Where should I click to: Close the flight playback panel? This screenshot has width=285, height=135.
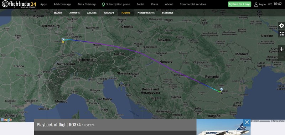pos(247,123)
